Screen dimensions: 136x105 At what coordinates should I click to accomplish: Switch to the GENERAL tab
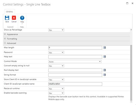[9, 12]
